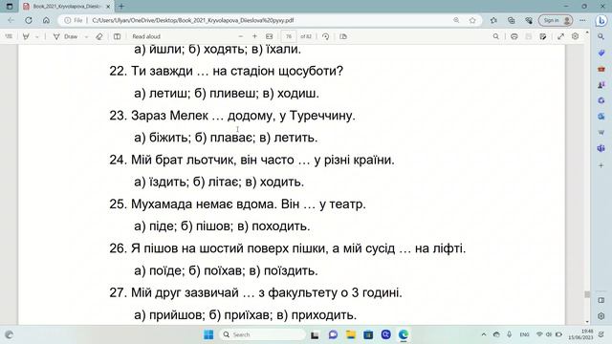Zoom in the PDF with plus
612x344 pixels.
(x=254, y=36)
